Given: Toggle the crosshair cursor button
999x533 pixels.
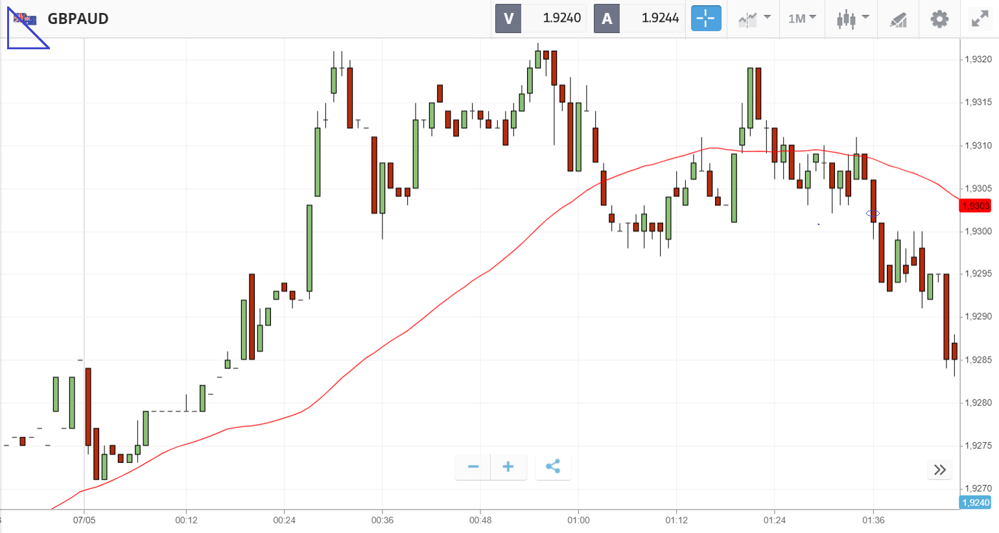Looking at the screenshot, I should (705, 19).
